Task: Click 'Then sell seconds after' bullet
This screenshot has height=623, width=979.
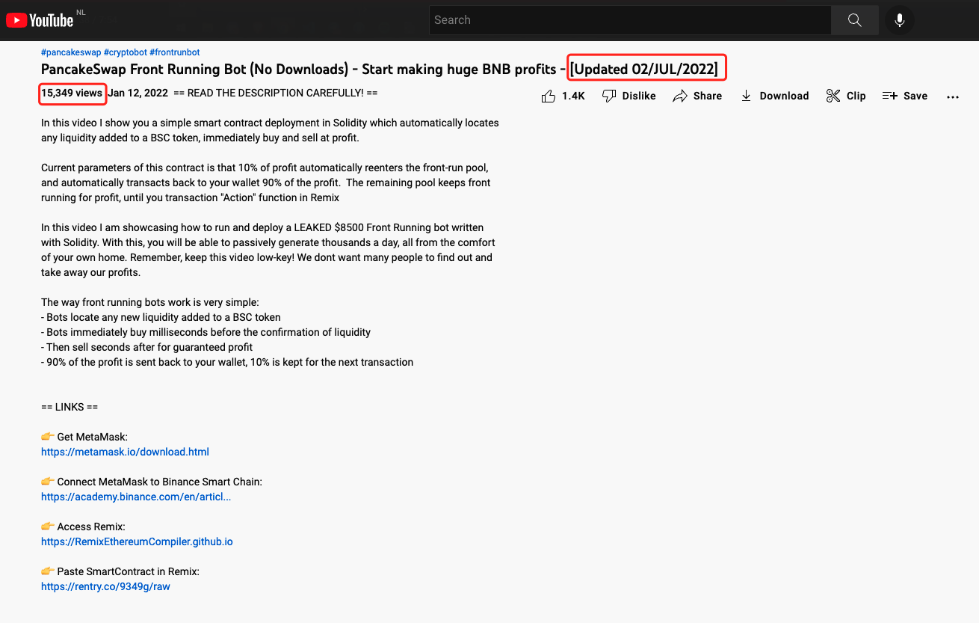Action: click(x=146, y=347)
